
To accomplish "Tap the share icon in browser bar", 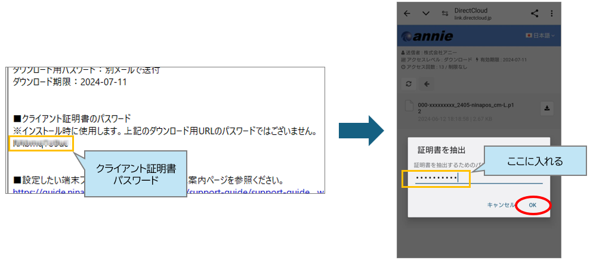I will click(x=535, y=14).
